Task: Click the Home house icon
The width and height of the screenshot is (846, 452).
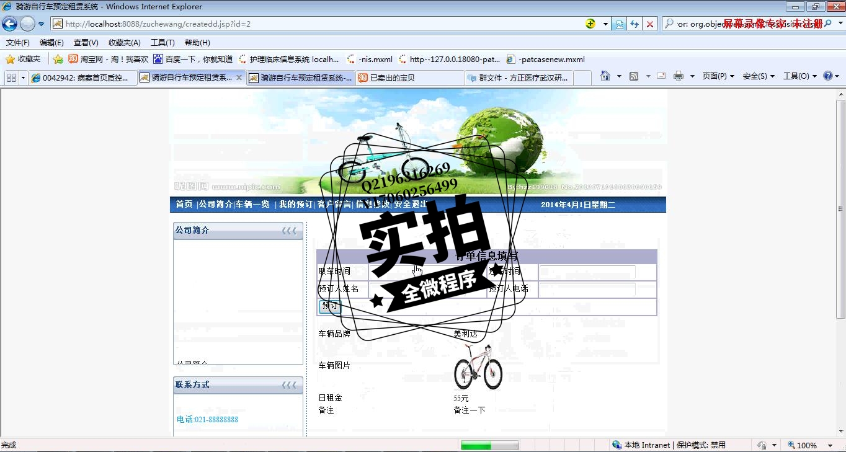Action: 605,76
